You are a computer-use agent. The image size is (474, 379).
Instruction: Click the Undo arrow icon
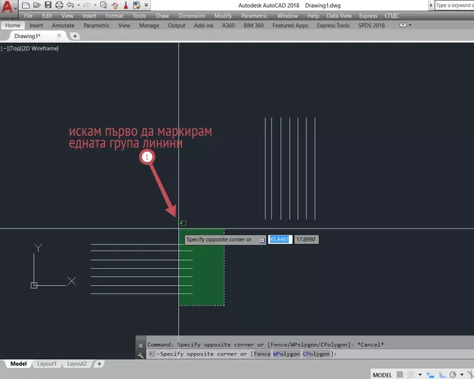point(70,5)
